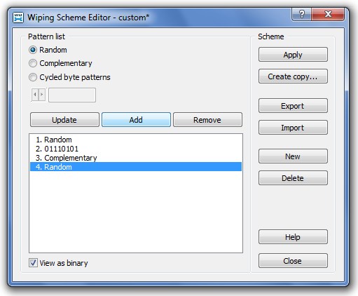Add a new pattern with Add button

pos(136,120)
